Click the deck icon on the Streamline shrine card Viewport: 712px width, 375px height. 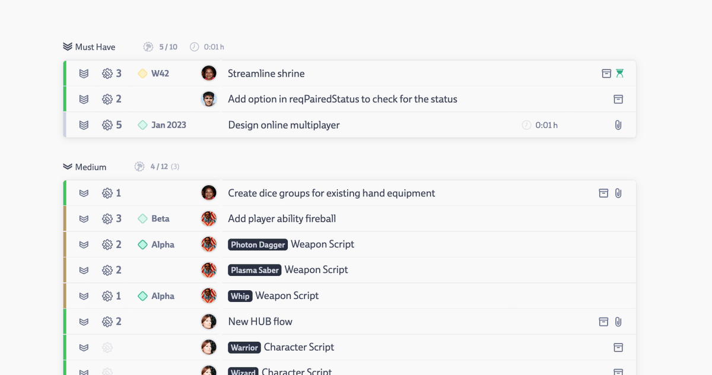(606, 74)
